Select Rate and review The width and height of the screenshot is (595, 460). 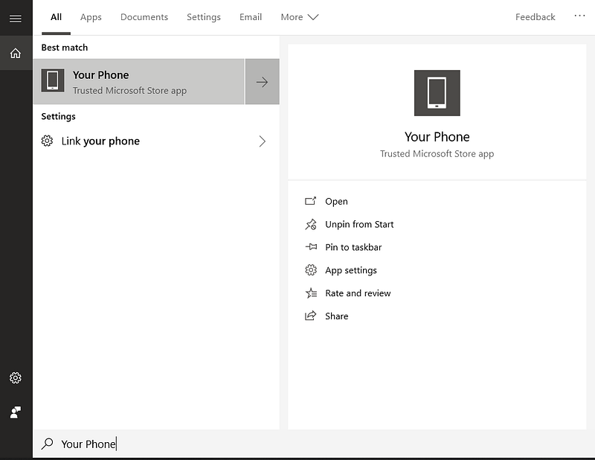tap(358, 293)
